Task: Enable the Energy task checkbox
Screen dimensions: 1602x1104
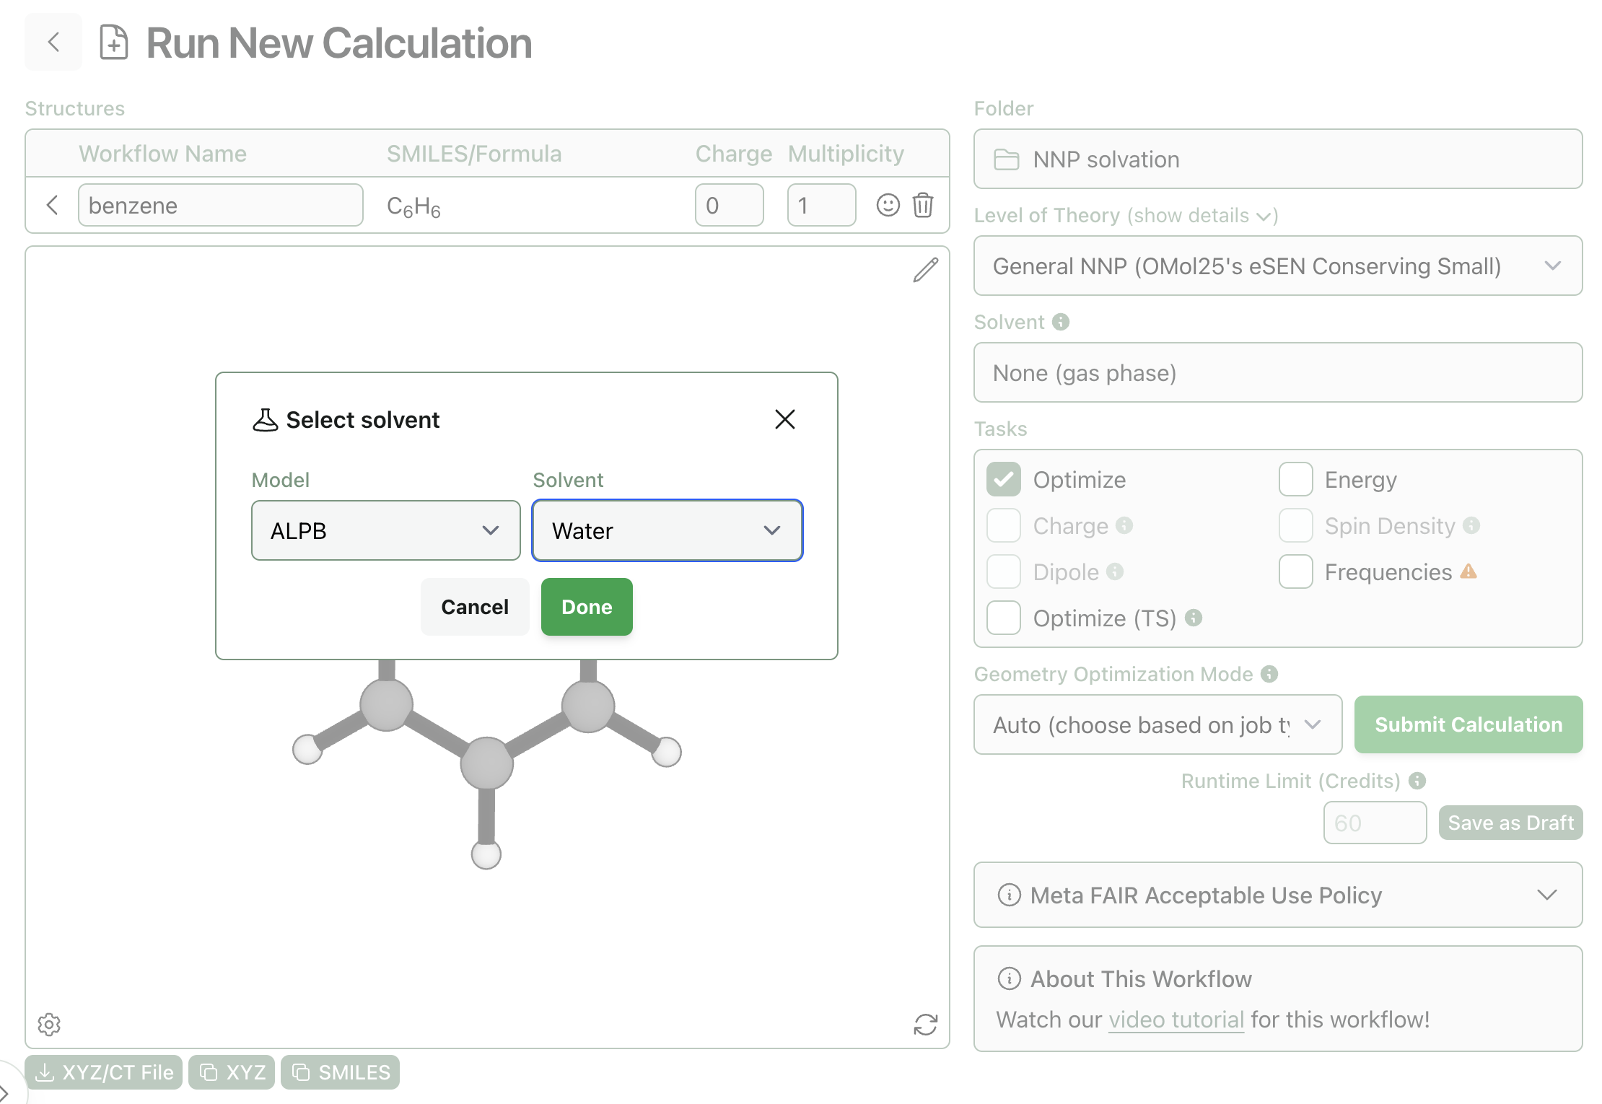Action: [1295, 480]
